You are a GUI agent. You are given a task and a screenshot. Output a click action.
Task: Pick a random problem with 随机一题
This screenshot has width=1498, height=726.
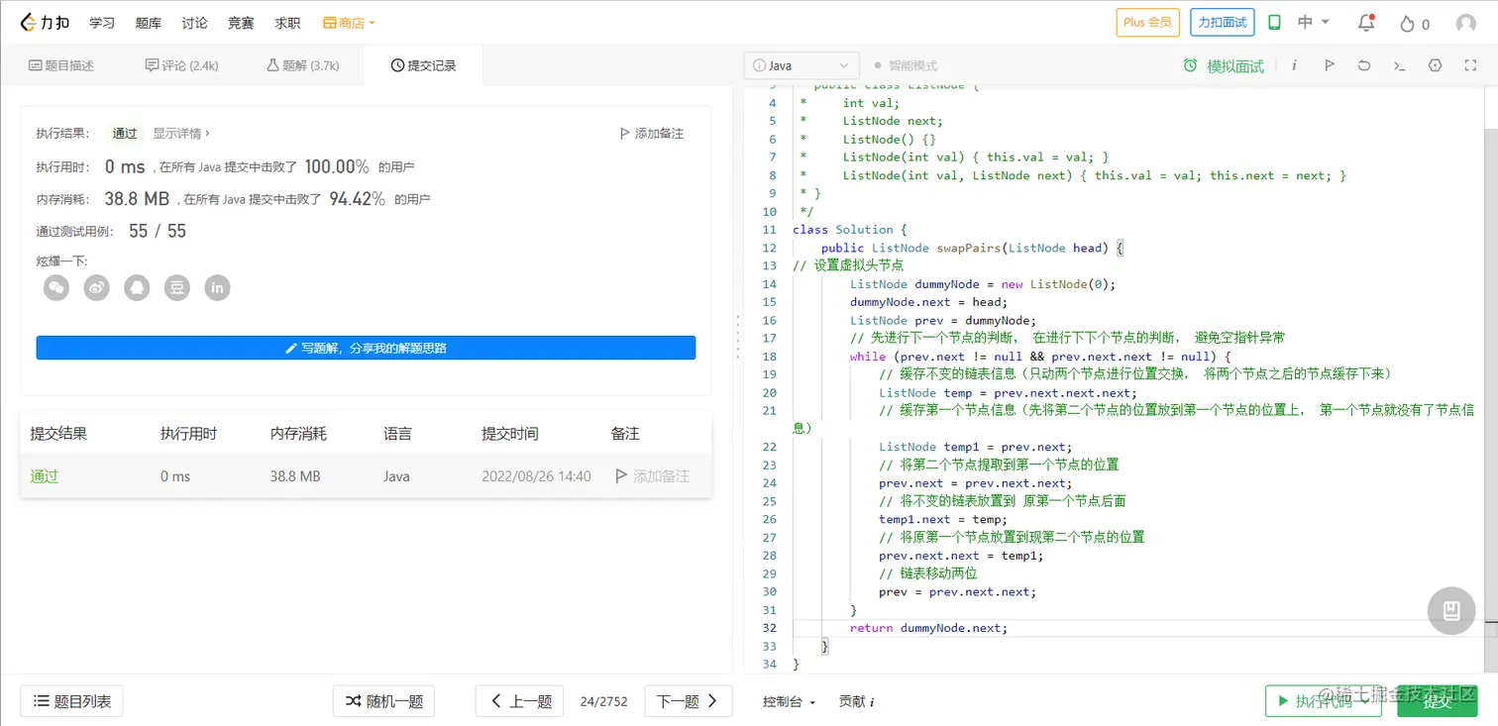tap(383, 701)
